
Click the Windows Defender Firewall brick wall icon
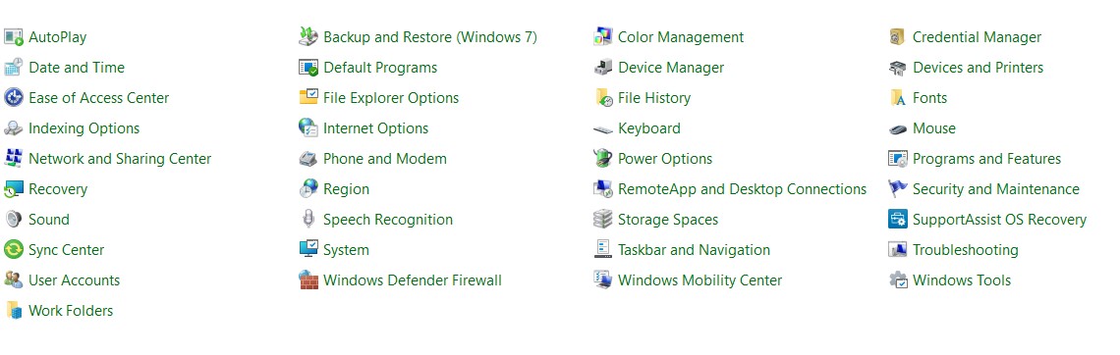[x=308, y=280]
